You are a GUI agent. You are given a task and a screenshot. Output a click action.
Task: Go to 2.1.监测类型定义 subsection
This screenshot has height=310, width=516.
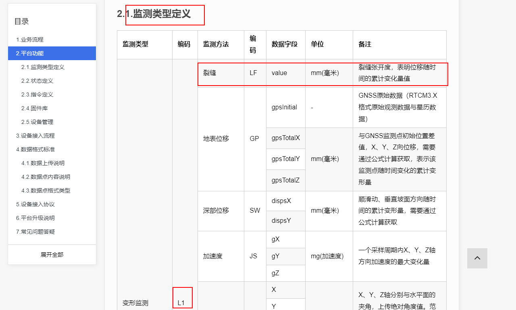point(43,67)
